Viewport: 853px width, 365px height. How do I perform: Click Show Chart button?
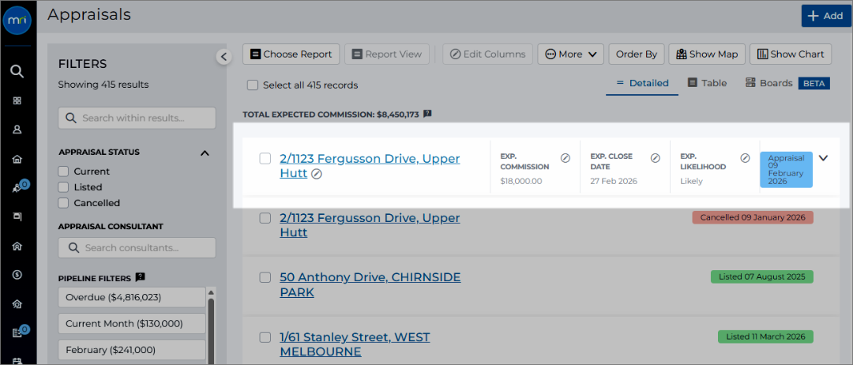click(791, 55)
